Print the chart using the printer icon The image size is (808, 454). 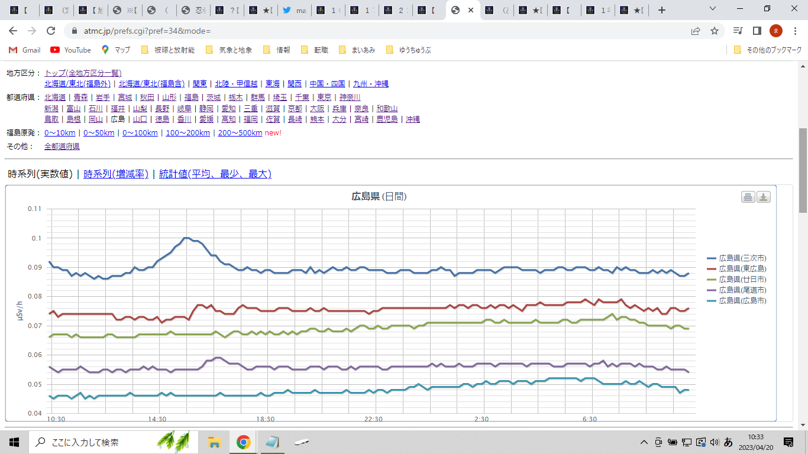[748, 197]
